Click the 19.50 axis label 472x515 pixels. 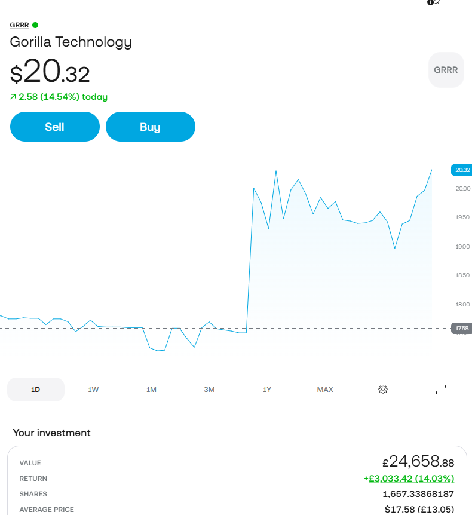pos(462,217)
